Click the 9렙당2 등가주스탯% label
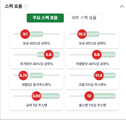 tap(36, 85)
